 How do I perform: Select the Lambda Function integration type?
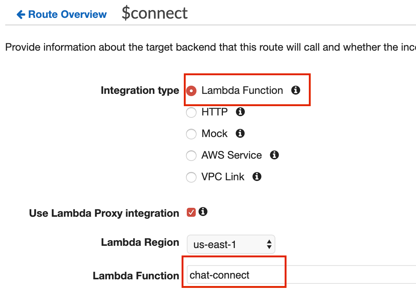[191, 91]
